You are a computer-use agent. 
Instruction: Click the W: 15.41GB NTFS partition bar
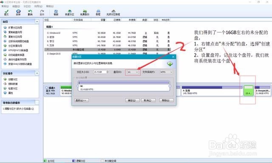coord(124,86)
